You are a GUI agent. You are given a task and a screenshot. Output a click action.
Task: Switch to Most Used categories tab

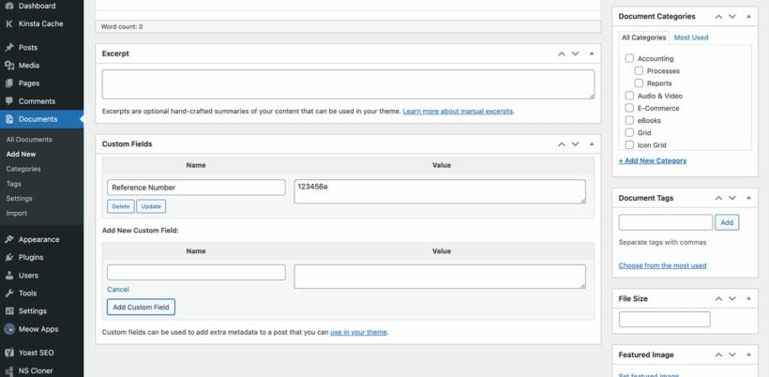(x=691, y=38)
